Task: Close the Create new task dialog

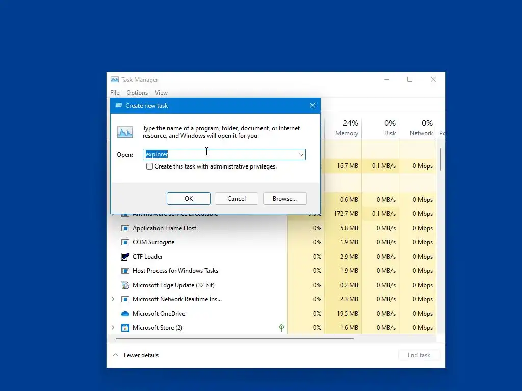Action: pos(312,105)
